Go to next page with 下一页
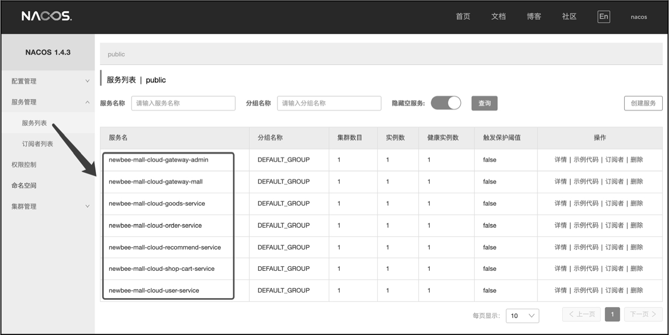The height and width of the screenshot is (335, 669). coord(643,314)
